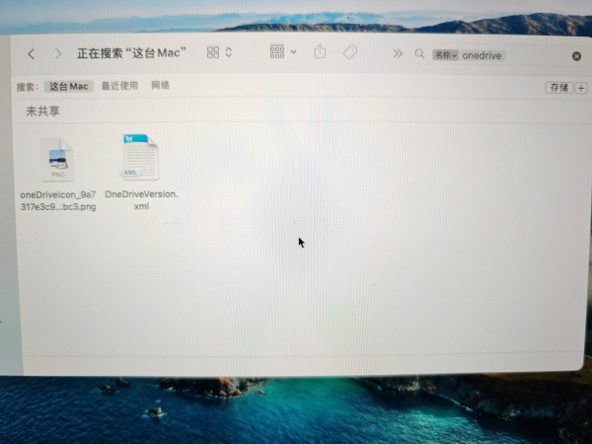This screenshot has width=592, height=444.
Task: Select the OneDriveVersion XML file icon
Action: pos(140,157)
